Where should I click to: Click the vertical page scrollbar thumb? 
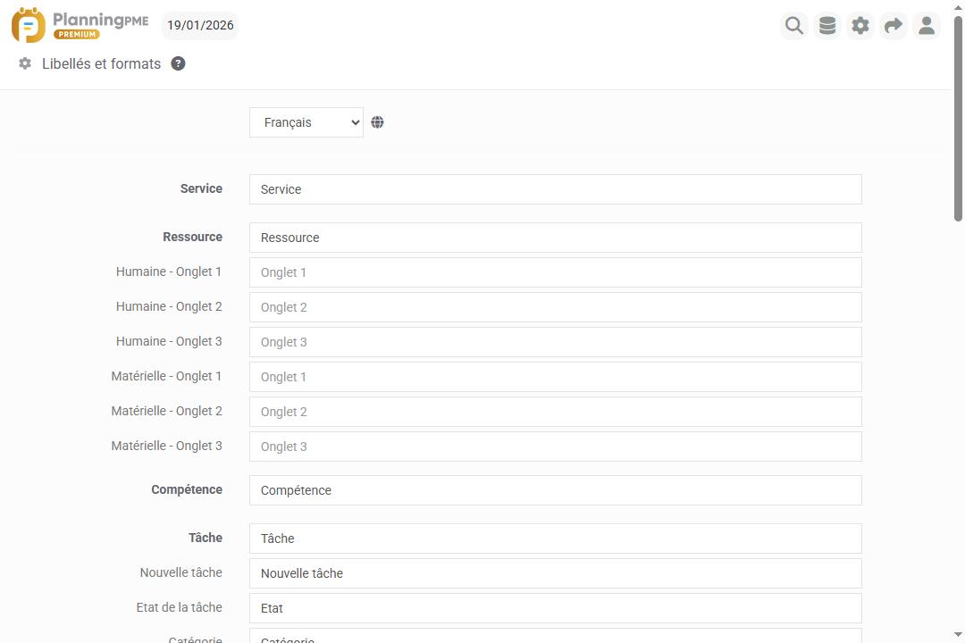pos(958,118)
